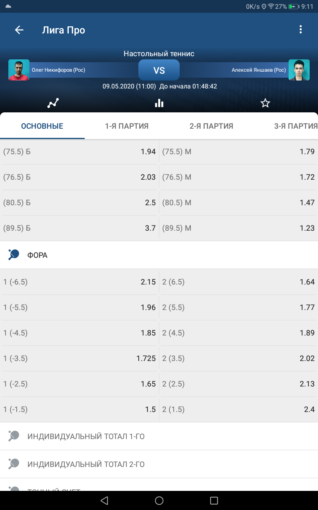Tap the Android recent apps square button
Image resolution: width=318 pixels, height=510 pixels.
point(214,500)
